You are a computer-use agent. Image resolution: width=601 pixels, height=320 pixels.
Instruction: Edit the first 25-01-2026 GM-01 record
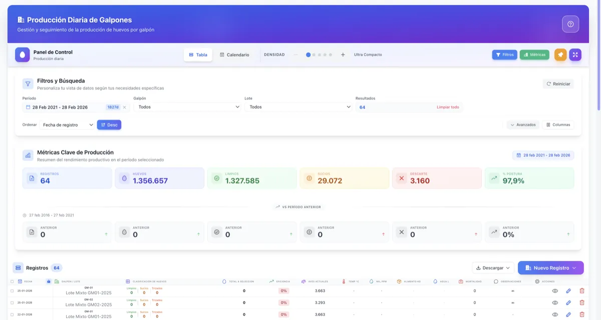pyautogui.click(x=568, y=290)
